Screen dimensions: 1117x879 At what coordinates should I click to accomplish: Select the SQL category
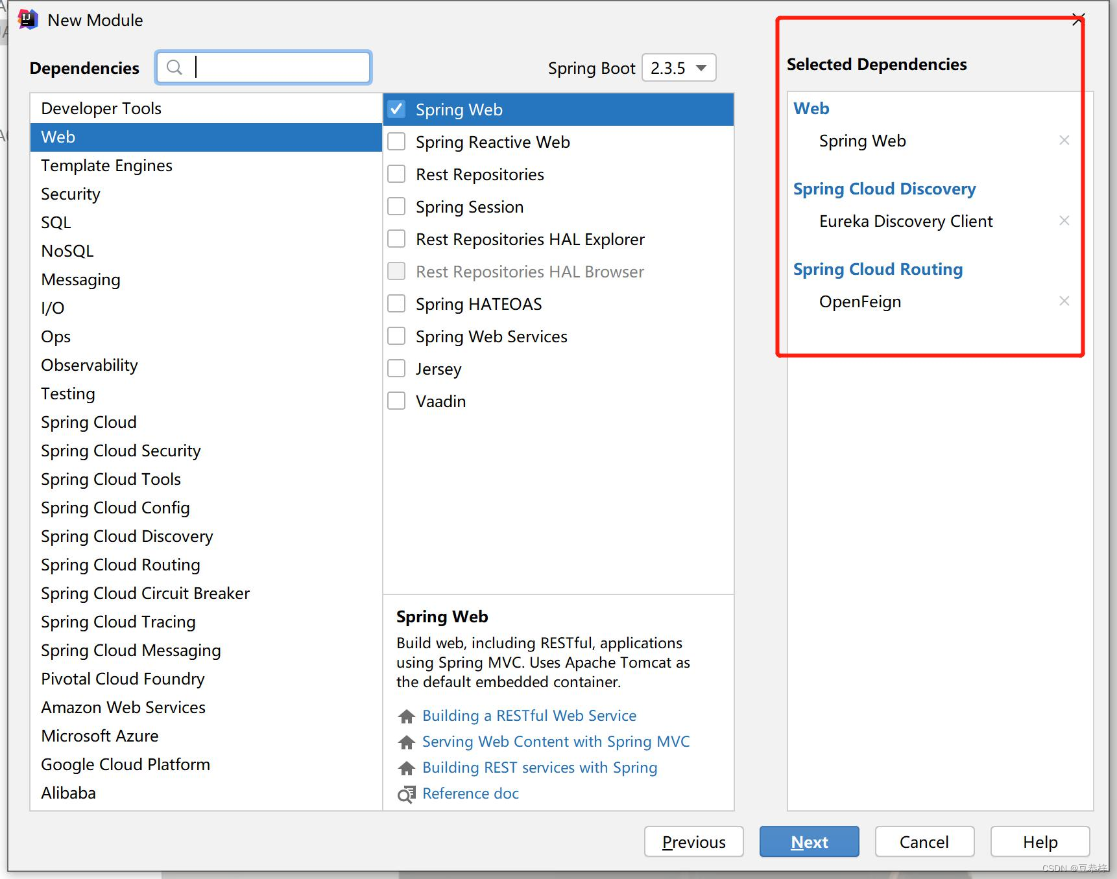point(206,222)
